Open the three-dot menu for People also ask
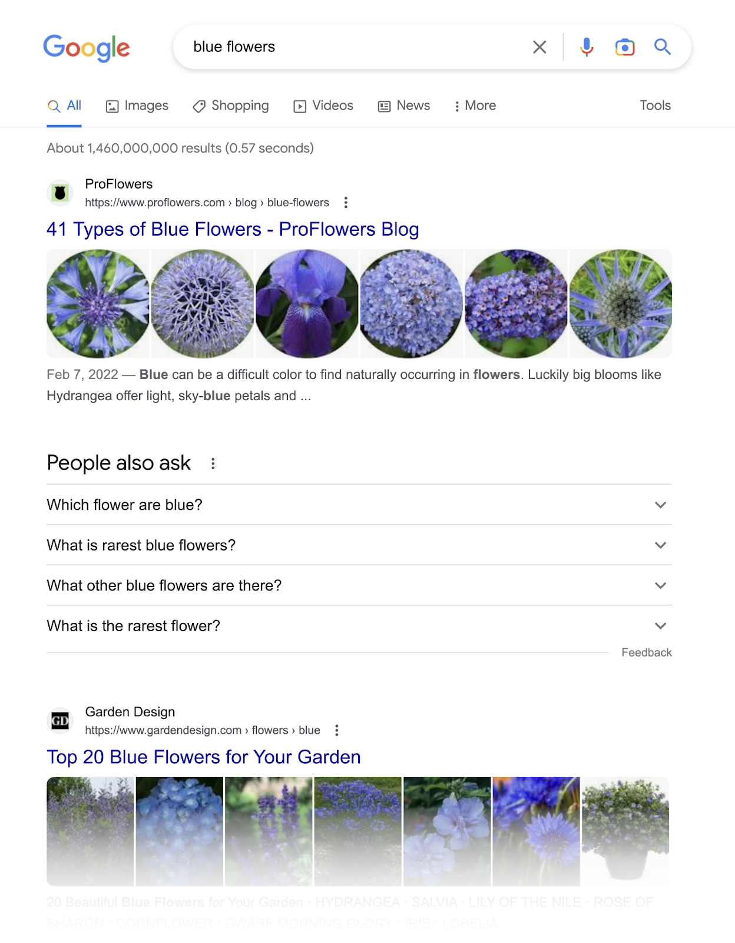735x943 pixels. [213, 463]
